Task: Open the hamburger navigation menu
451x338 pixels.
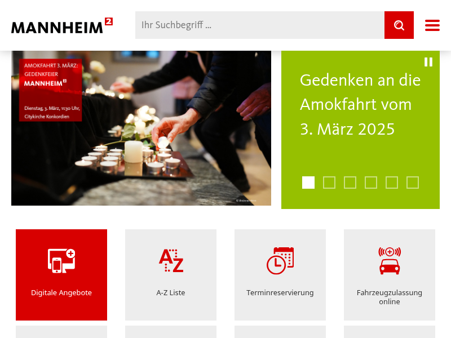Action: pos(432,25)
